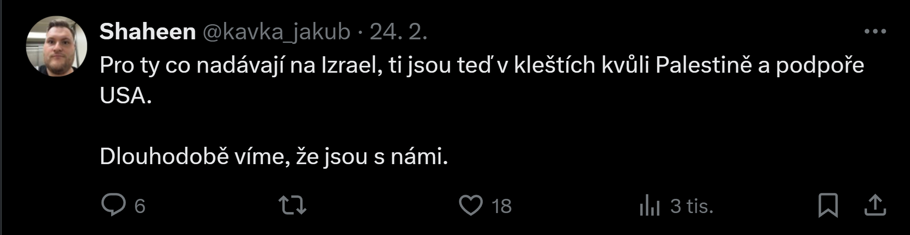Click the reply count number 6
The image size is (910, 235).
pos(140,206)
